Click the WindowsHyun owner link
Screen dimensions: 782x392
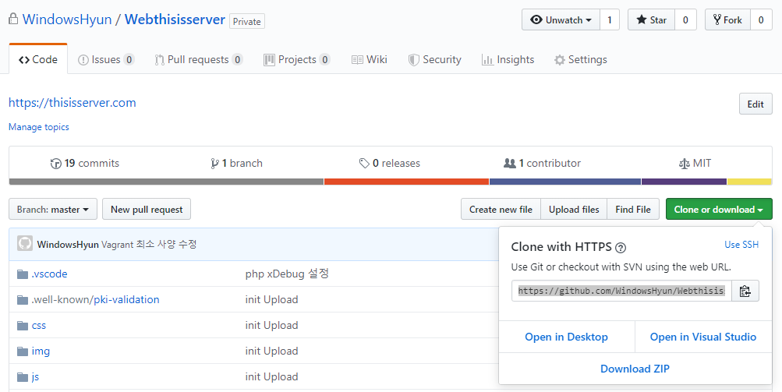(x=67, y=19)
